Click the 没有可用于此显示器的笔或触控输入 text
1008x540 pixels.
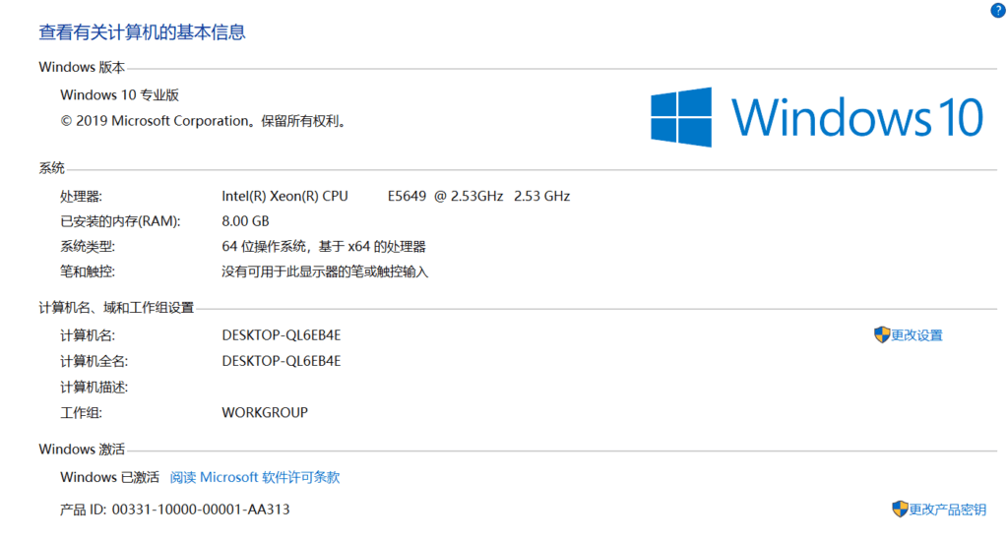(325, 271)
